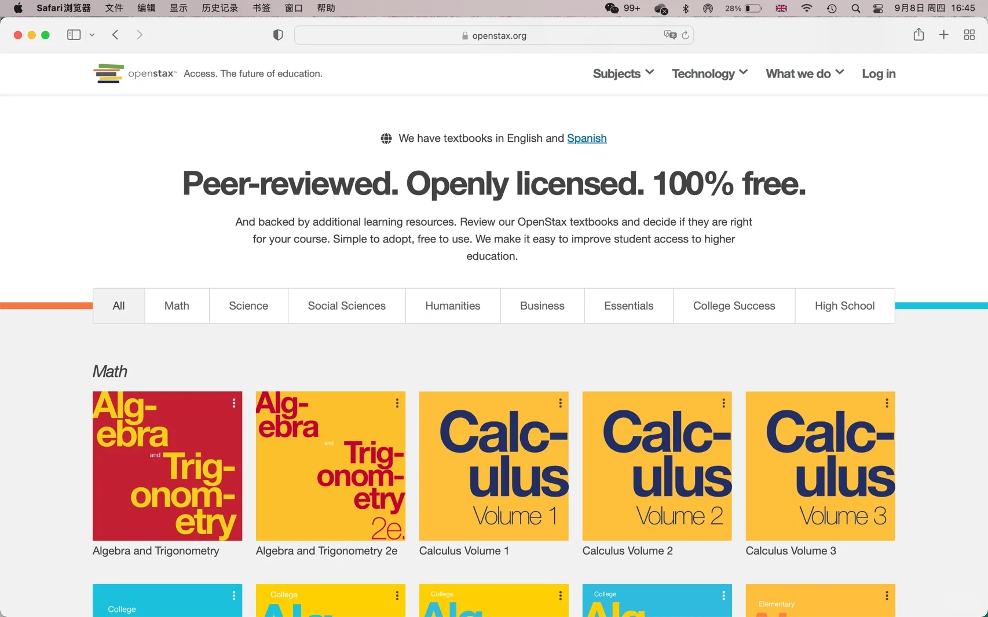Screen dimensions: 988x617
Task: Open the 文件 menu in menu bar
Action: click(x=114, y=8)
